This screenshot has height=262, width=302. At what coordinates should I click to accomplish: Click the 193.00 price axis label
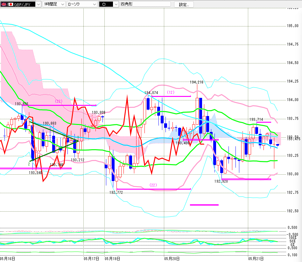coord(292,174)
